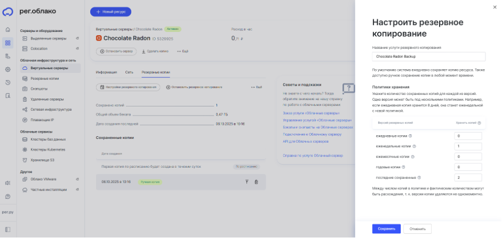Click the delete trash icon for saved copy

coord(256,182)
